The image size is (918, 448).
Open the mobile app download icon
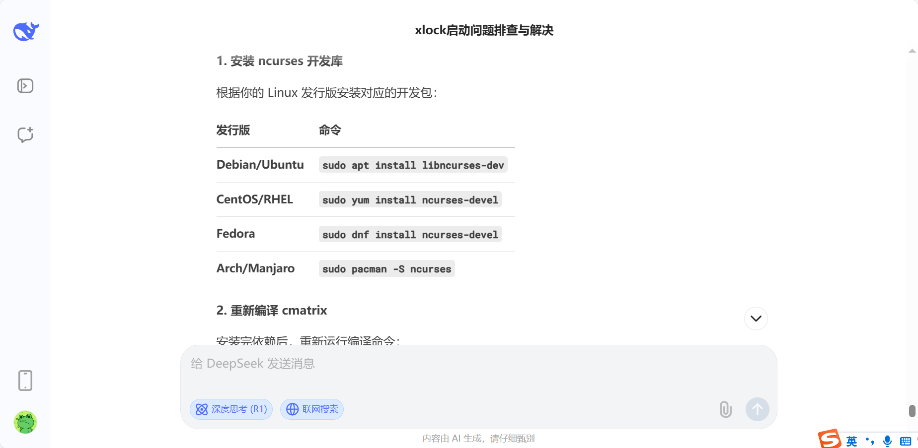click(25, 381)
